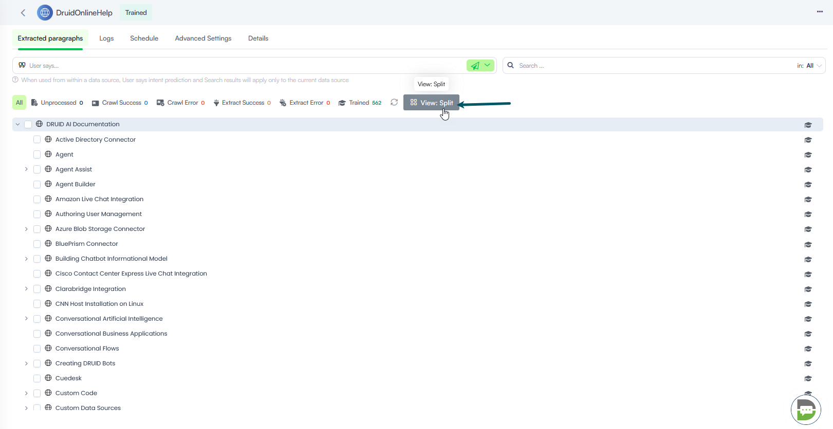Select the BluePrism Connector checkbox
The height and width of the screenshot is (429, 833).
pyautogui.click(x=37, y=244)
